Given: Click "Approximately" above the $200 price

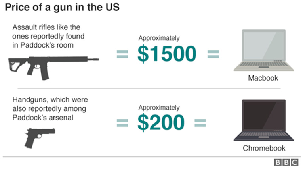Looking at the screenshot, I should coord(159,107).
